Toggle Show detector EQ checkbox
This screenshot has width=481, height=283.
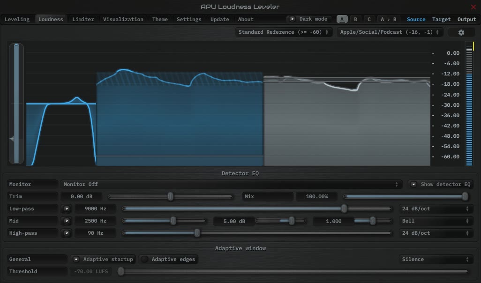click(413, 184)
